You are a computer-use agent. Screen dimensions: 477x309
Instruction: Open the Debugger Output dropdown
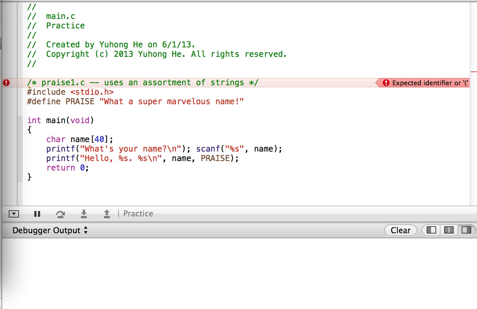click(50, 230)
